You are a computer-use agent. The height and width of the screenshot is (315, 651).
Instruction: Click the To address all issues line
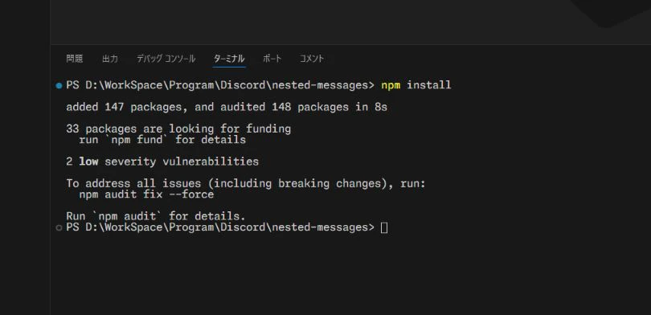click(246, 183)
